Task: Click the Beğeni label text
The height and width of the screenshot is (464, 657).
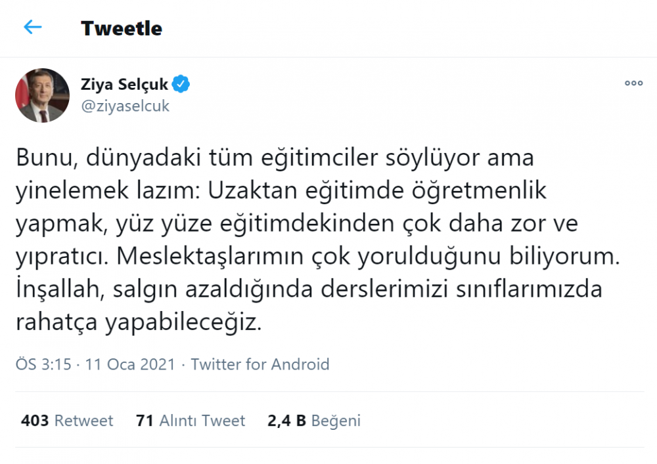Action: click(336, 421)
